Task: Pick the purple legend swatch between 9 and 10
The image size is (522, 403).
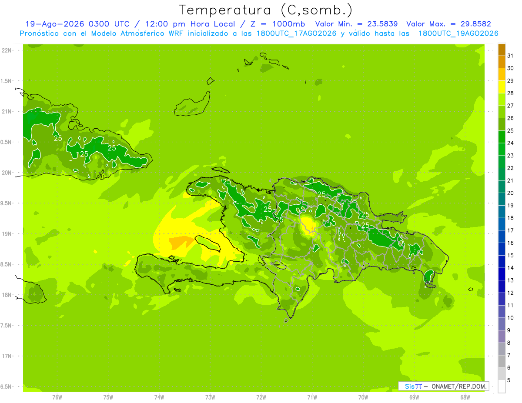Action: [502, 324]
